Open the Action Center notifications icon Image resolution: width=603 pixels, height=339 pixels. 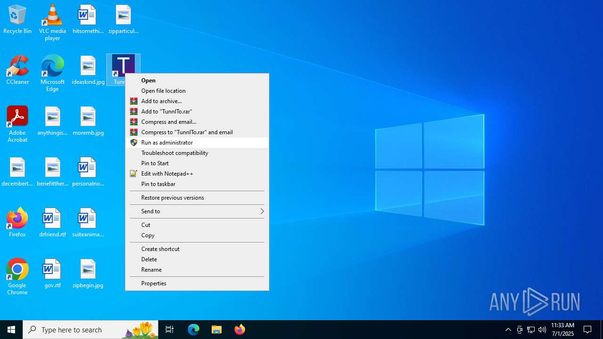tap(587, 330)
